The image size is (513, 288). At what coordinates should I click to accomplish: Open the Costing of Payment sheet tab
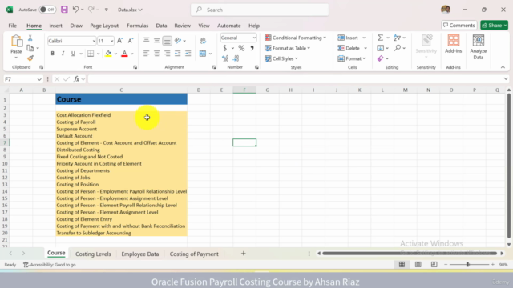coord(194,254)
